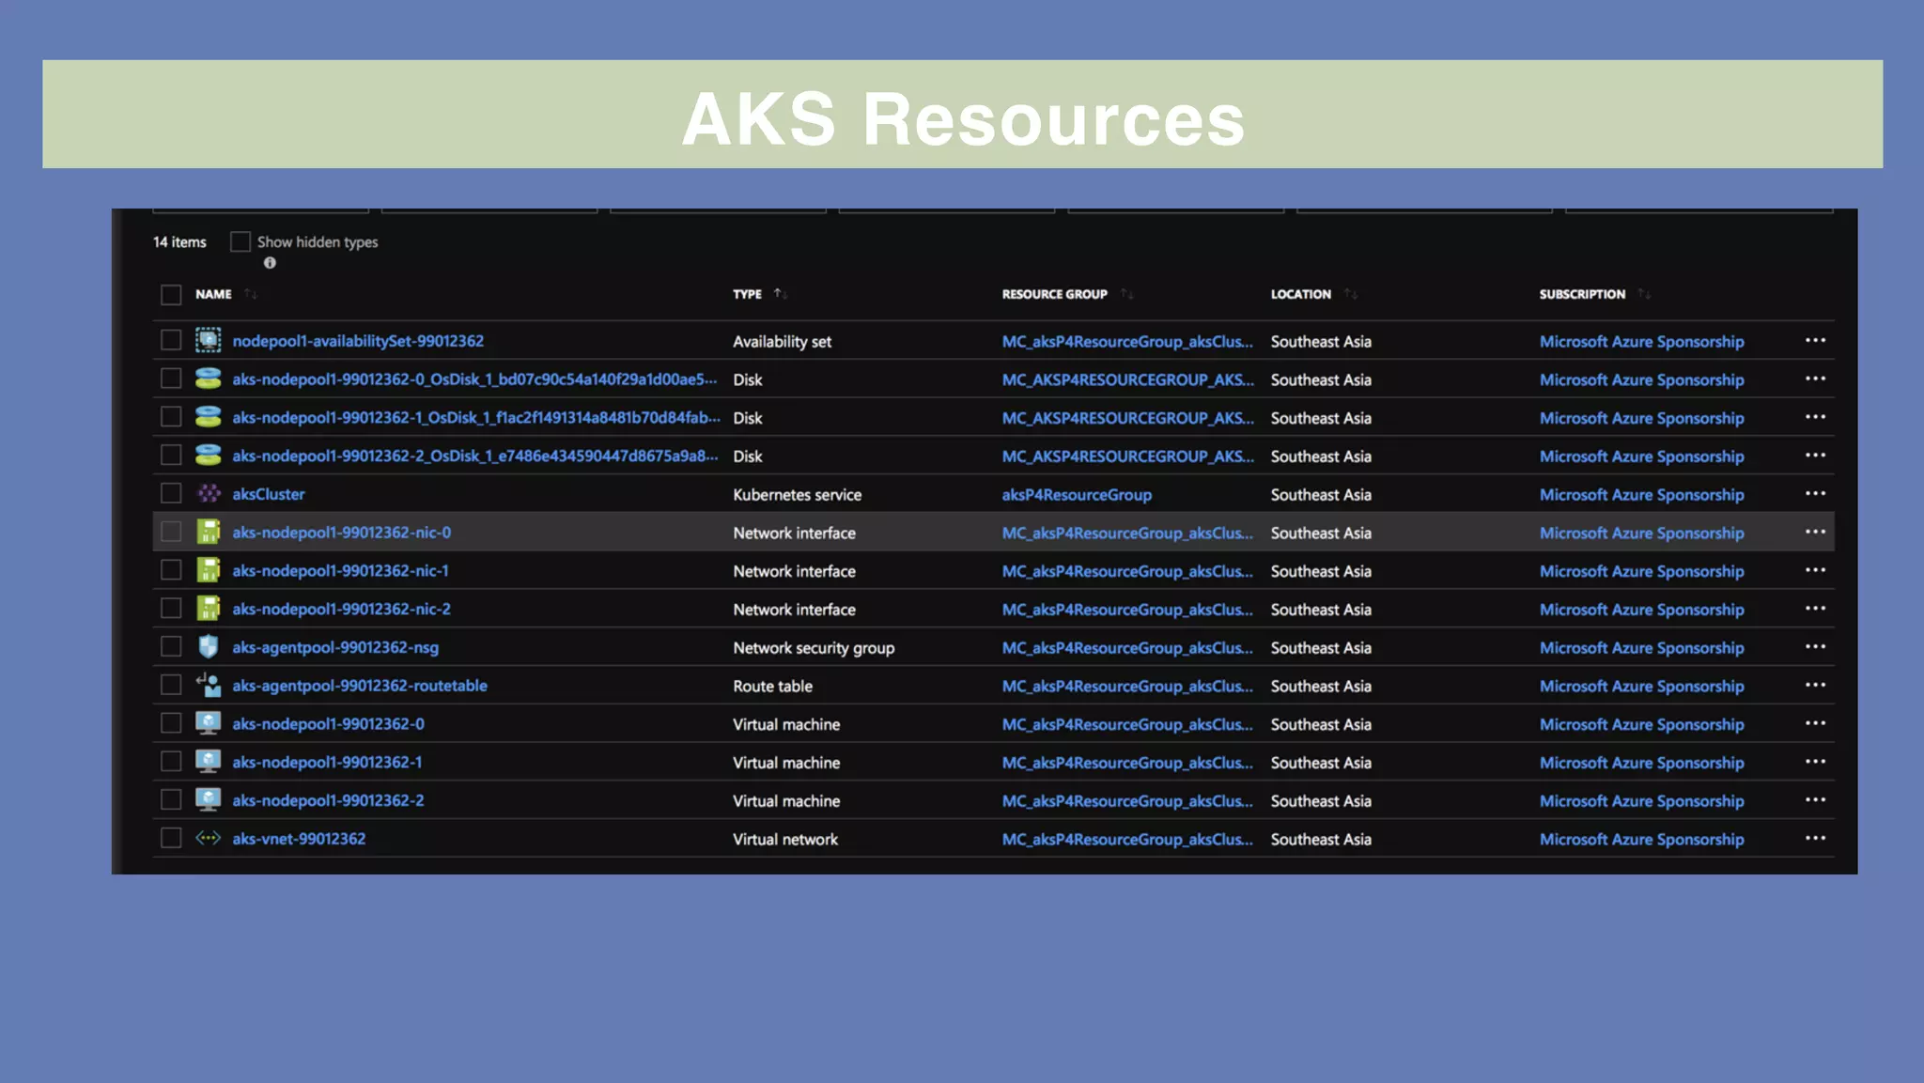Click the 'Kubernetes service' type cell
1924x1083 pixels.
coord(797,495)
